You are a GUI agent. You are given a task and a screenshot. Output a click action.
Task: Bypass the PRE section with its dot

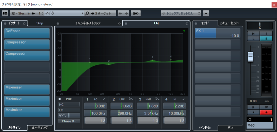pos(60,99)
